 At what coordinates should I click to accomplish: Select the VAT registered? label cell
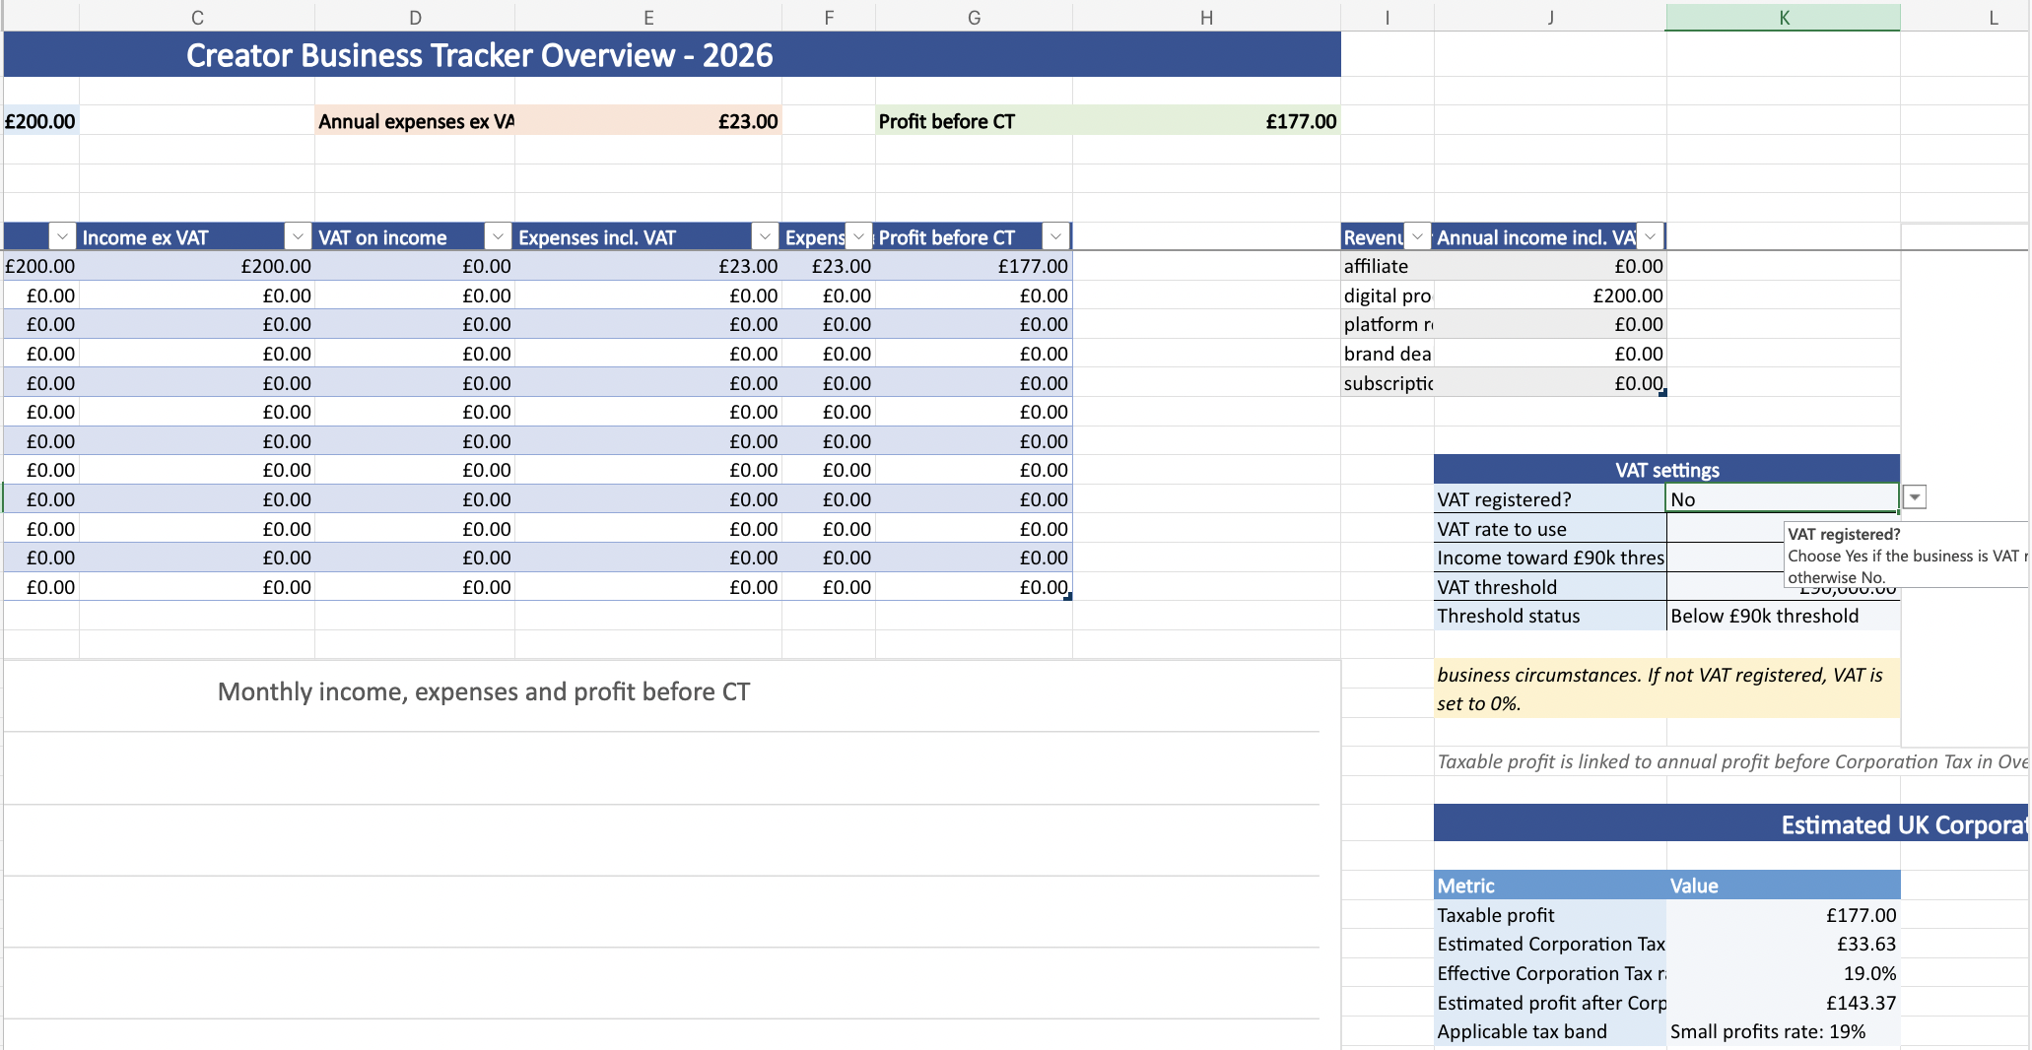click(1550, 499)
